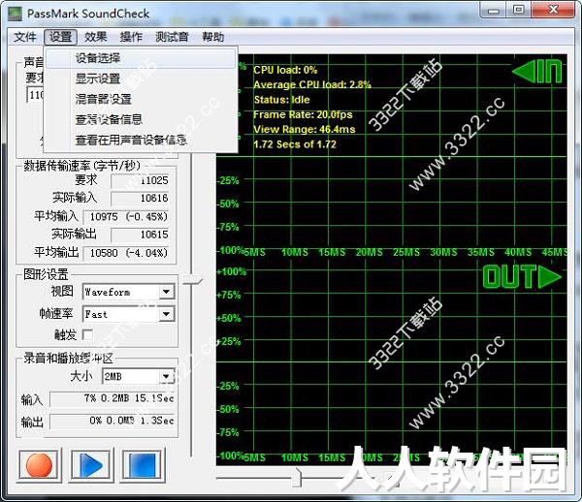Choose 设备选择 from the settings menu
Screen dimensions: 582x502
(x=141, y=58)
